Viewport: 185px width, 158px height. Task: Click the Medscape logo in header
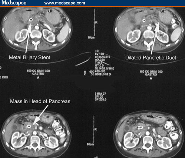[x=14, y=3]
